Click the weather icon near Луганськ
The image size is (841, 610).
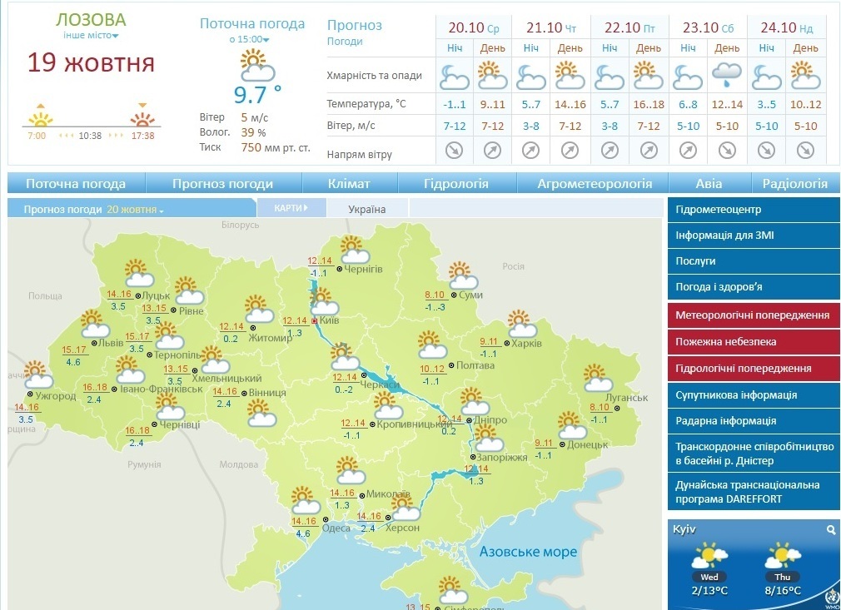598,378
